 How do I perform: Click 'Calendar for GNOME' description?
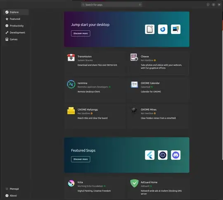(151, 92)
